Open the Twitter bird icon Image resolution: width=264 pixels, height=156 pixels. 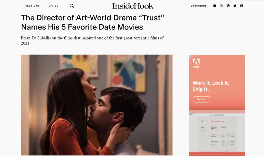click(235, 6)
